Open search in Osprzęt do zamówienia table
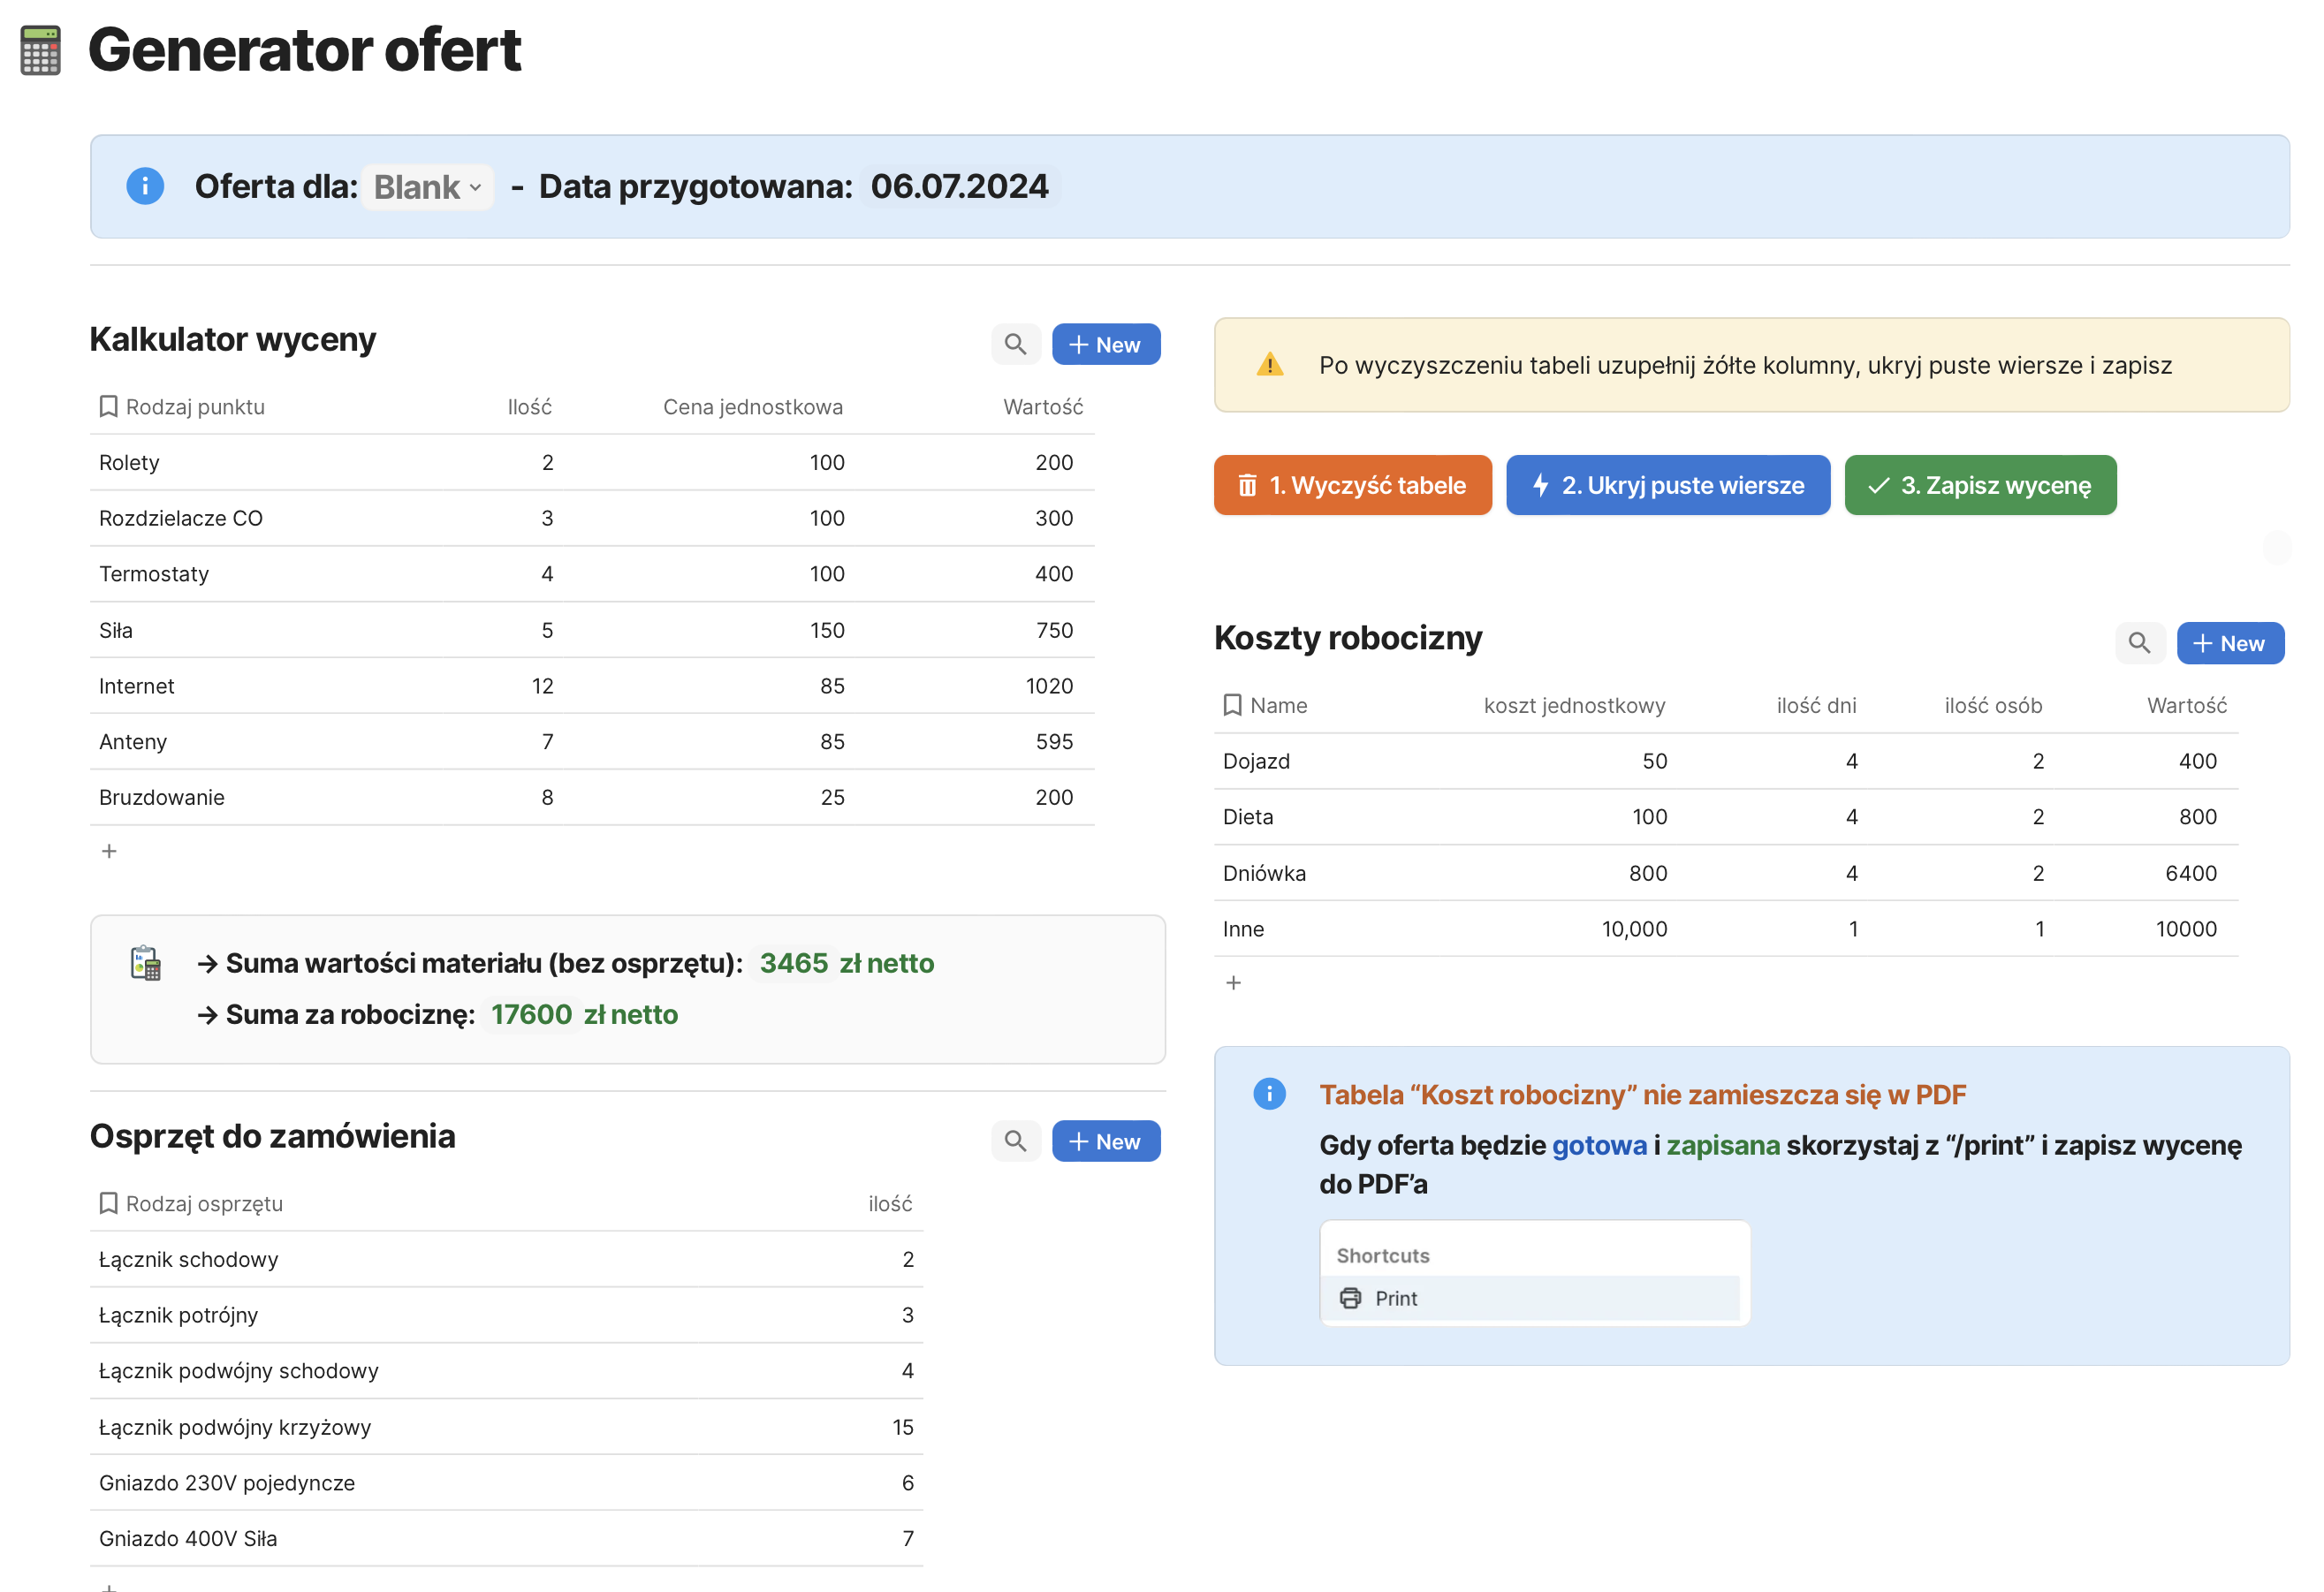2324x1592 pixels. tap(1015, 1141)
